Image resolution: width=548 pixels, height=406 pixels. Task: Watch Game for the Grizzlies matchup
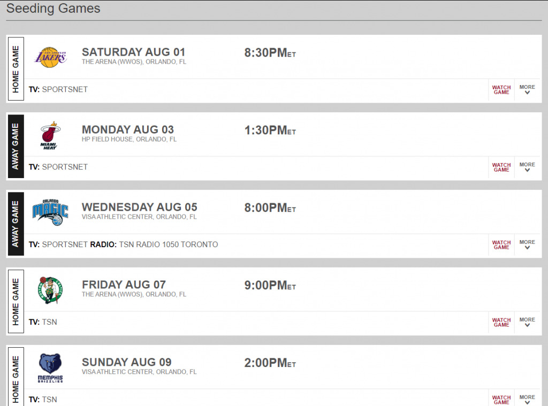click(x=501, y=400)
